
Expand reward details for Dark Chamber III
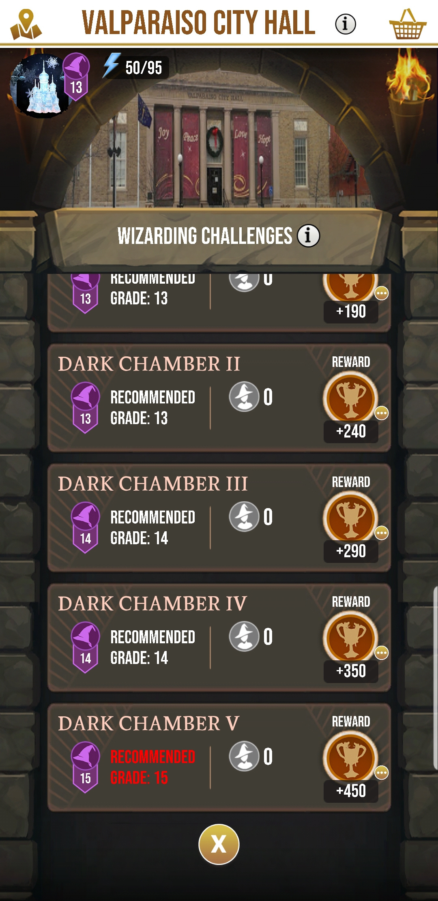coord(381,533)
